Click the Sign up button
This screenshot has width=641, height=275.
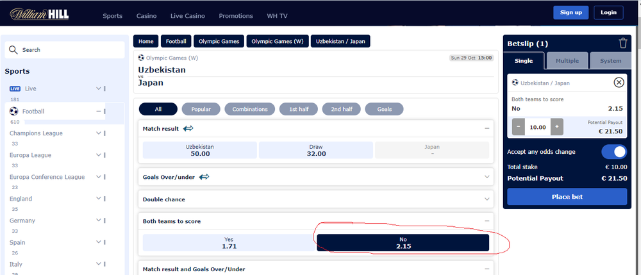(570, 13)
